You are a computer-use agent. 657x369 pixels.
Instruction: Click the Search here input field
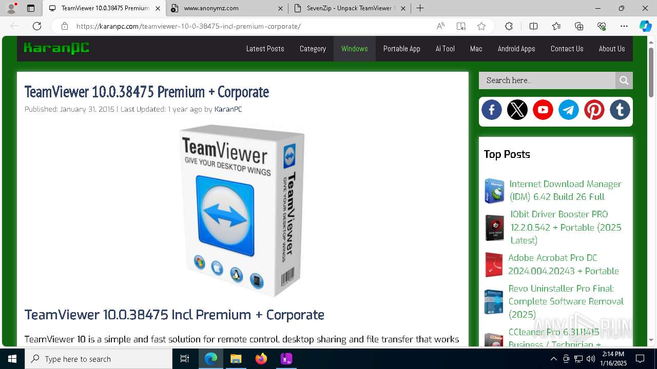pyautogui.click(x=547, y=80)
